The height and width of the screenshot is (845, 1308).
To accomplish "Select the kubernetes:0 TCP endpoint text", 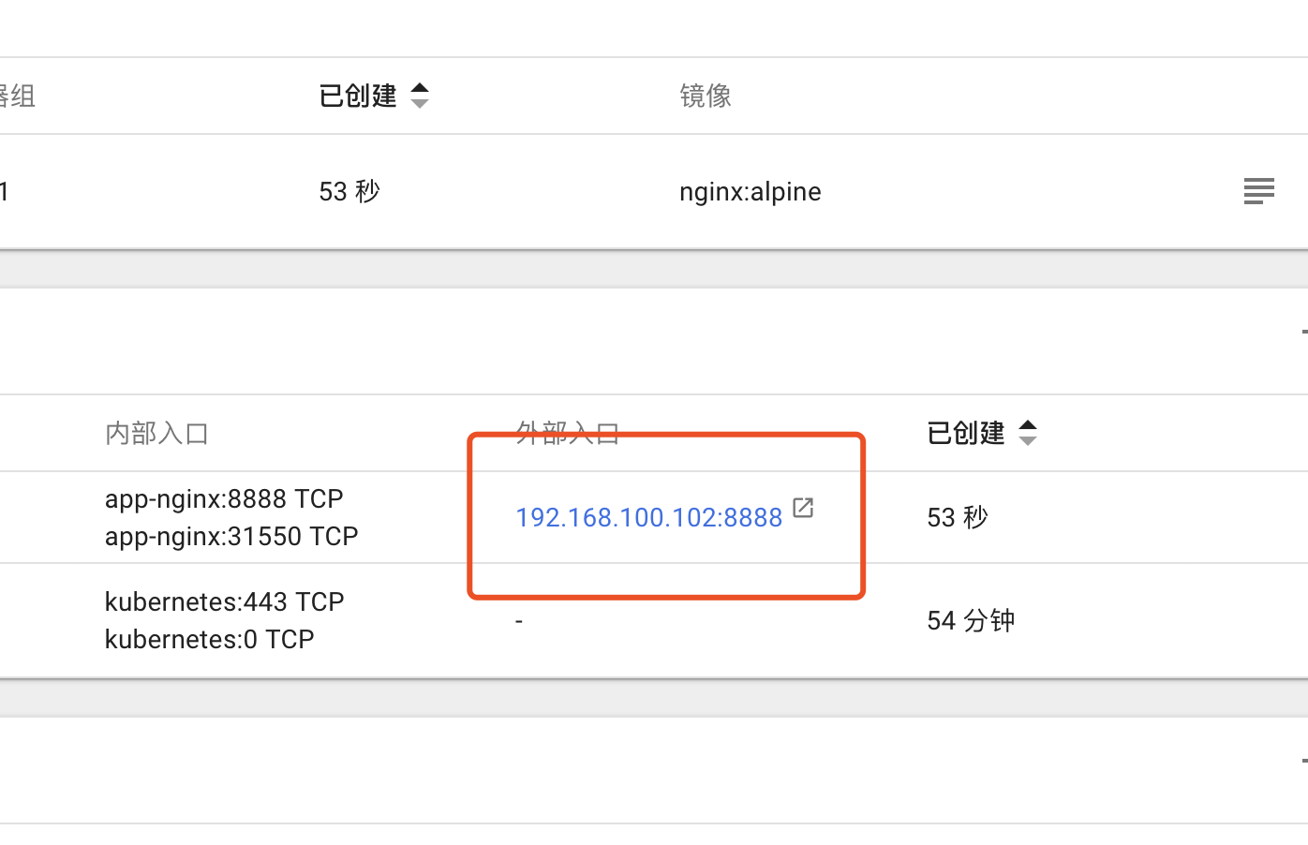I will pos(210,639).
